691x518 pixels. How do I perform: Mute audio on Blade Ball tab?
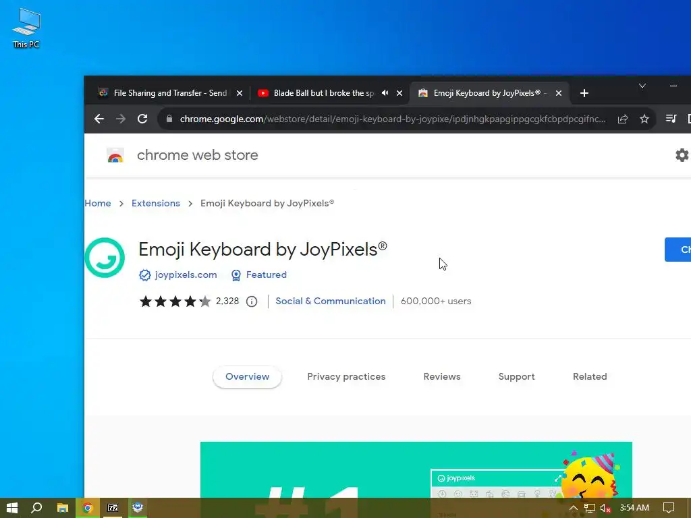coord(385,93)
